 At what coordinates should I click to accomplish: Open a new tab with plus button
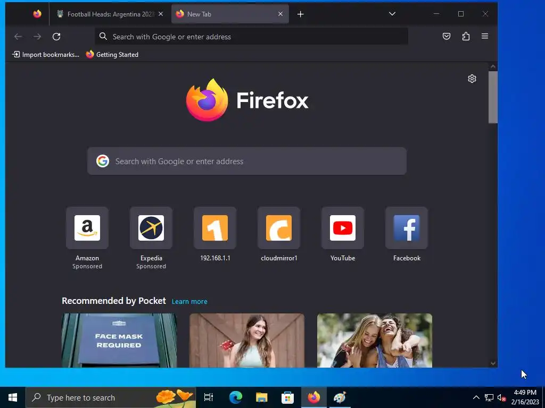coord(301,14)
